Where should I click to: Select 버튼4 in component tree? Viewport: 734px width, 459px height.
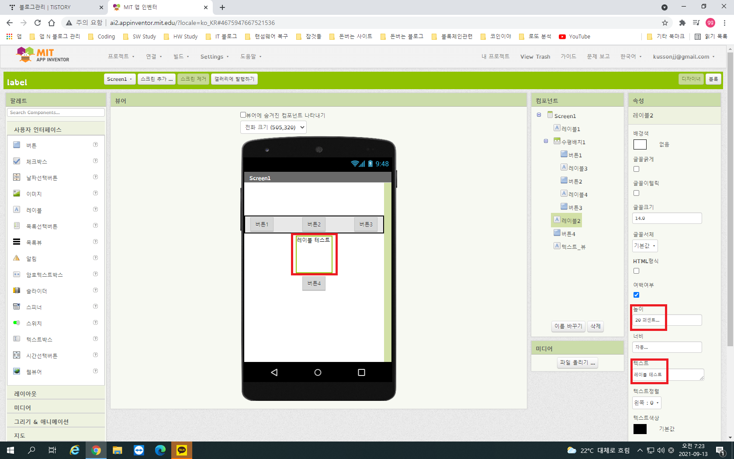(x=568, y=234)
